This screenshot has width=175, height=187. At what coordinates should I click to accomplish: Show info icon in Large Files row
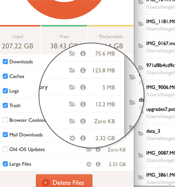98,164
